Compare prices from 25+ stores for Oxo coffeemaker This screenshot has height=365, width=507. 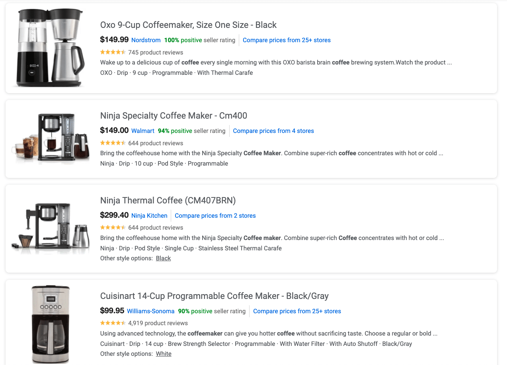286,40
